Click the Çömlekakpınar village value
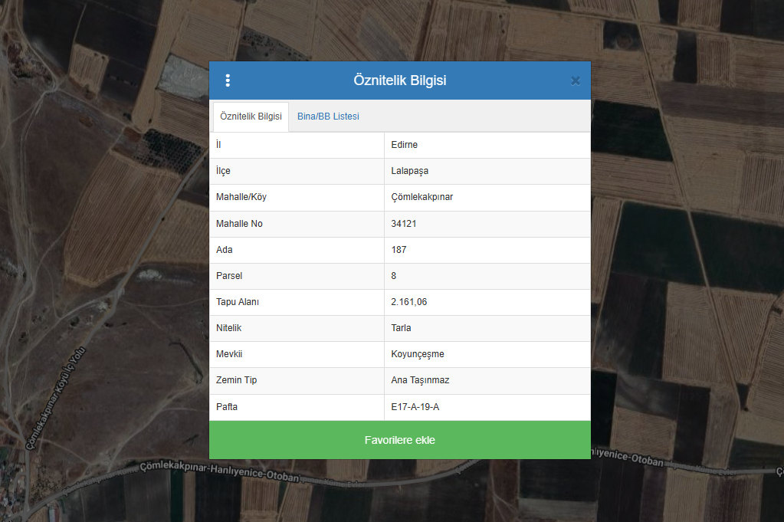The height and width of the screenshot is (522, 784). 422,197
